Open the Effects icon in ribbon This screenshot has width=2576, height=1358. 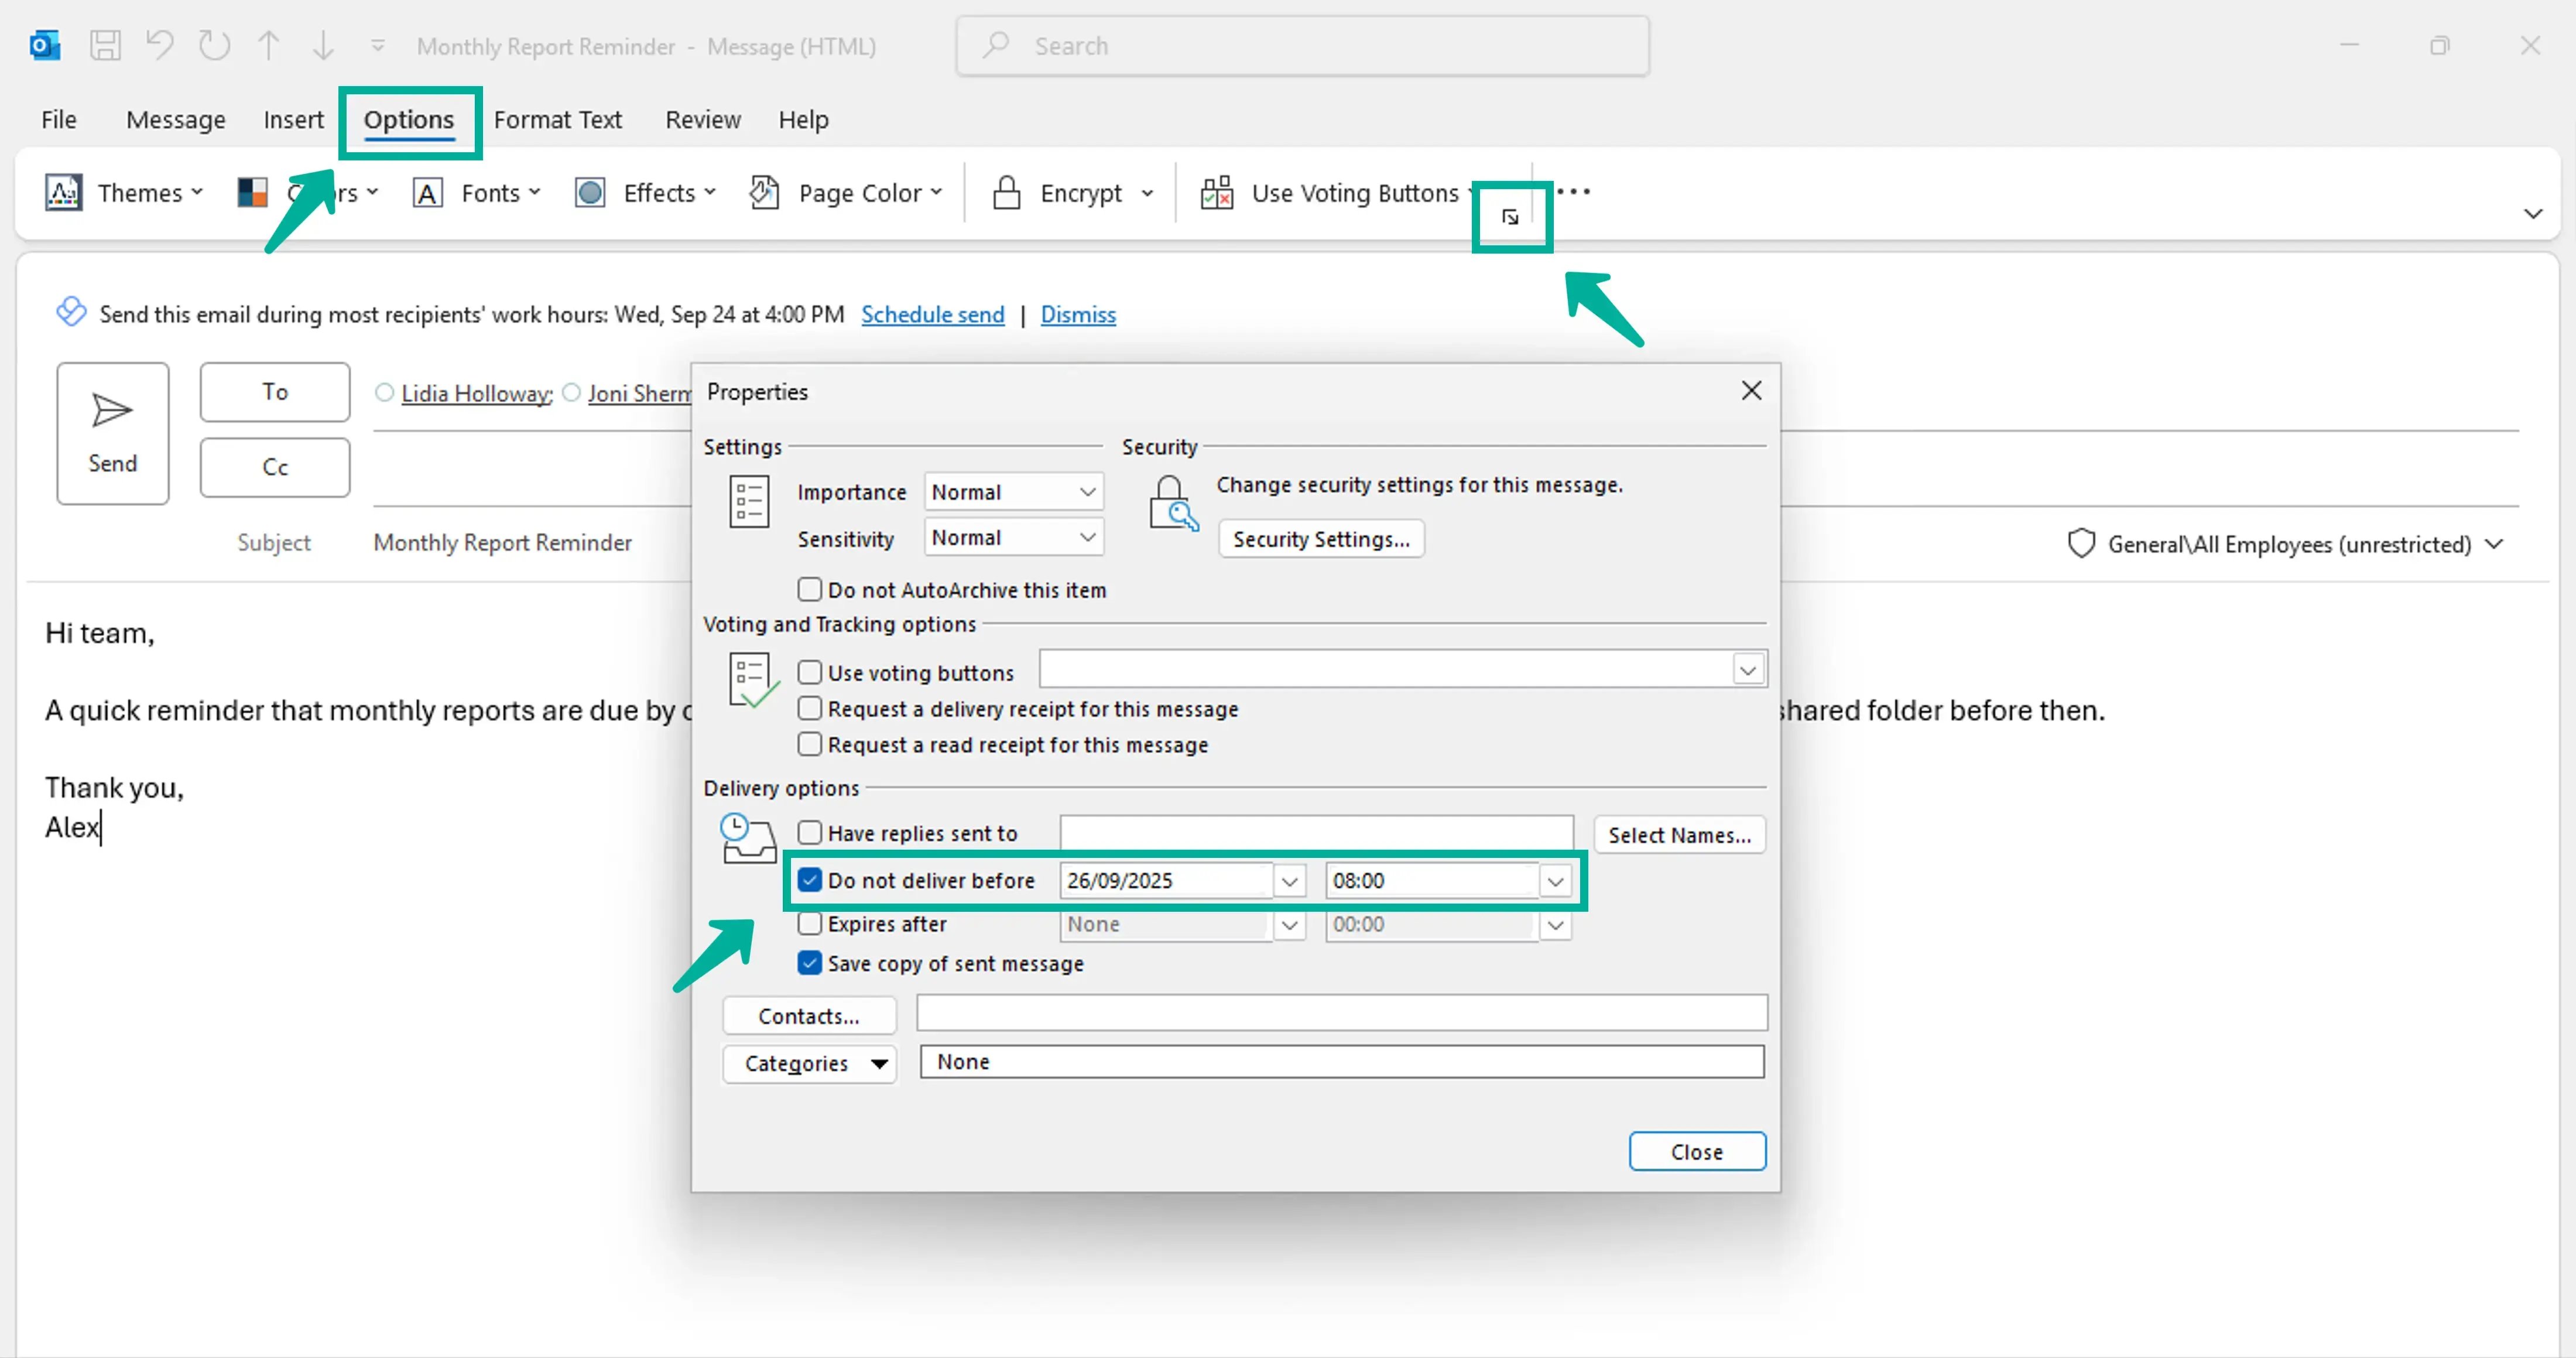click(x=590, y=192)
